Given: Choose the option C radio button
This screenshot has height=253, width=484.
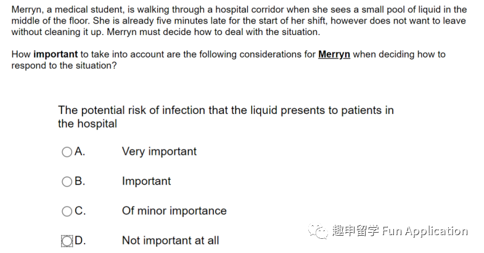Looking at the screenshot, I should (67, 211).
